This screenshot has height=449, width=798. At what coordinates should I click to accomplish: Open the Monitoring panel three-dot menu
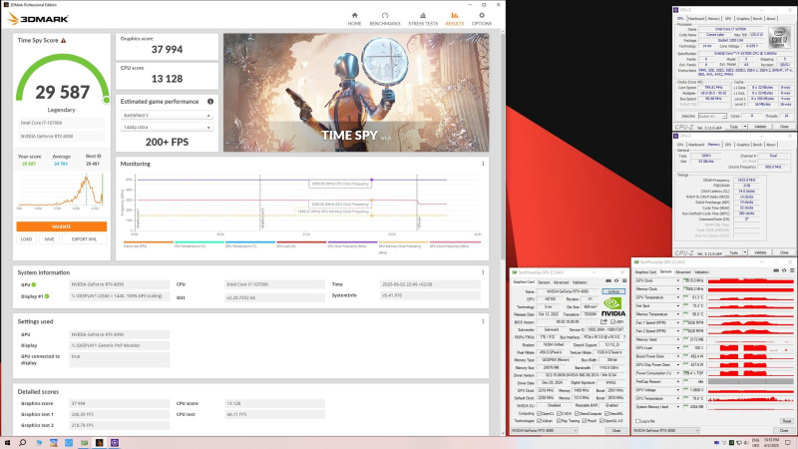(483, 164)
